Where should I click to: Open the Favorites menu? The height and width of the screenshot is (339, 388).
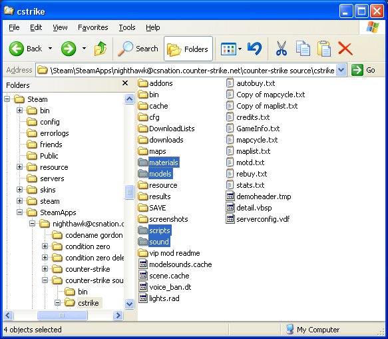click(93, 27)
